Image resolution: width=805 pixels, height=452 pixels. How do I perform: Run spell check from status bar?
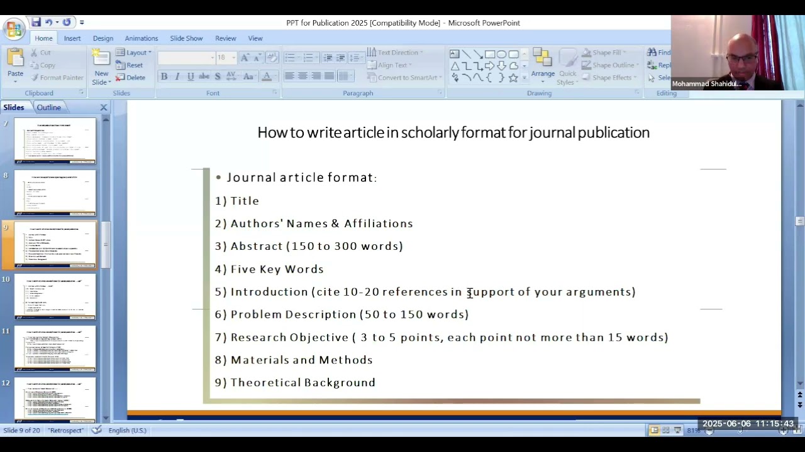pos(96,430)
